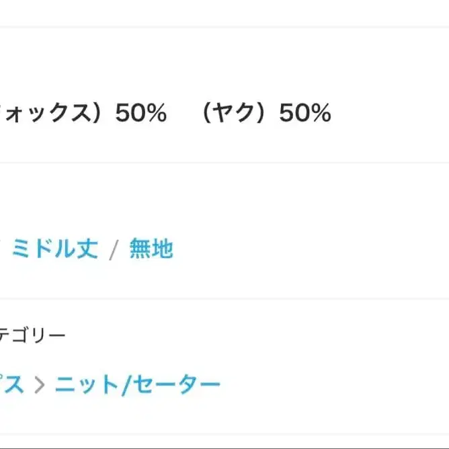Click the divider line above the material row
The height and width of the screenshot is (449, 449).
click(225, 27)
